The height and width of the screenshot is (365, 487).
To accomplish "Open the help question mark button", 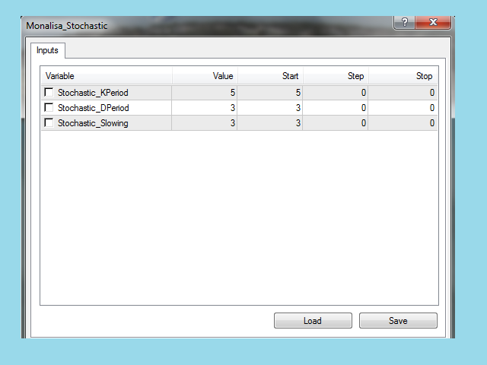I will click(x=404, y=22).
